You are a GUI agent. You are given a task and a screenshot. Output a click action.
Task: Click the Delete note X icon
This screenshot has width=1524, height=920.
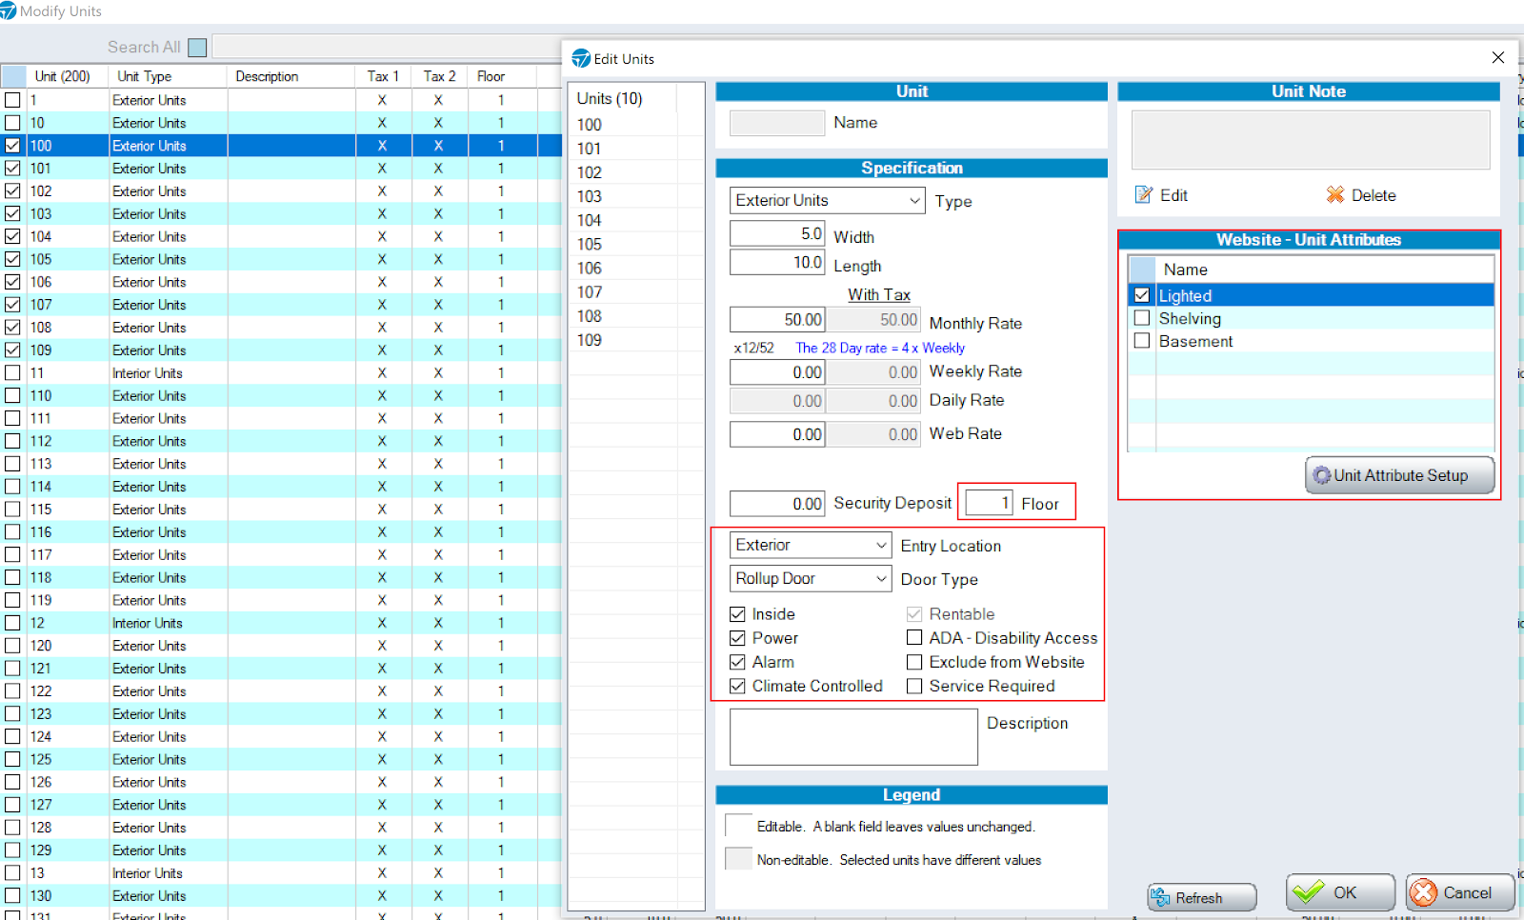[x=1334, y=195]
